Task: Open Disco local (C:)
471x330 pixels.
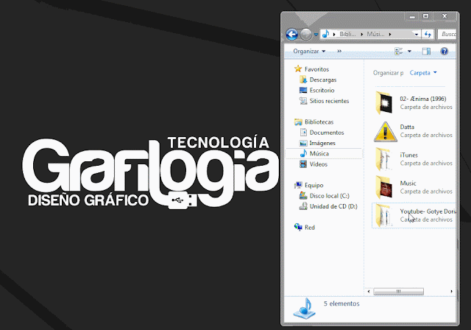Action: click(x=330, y=196)
